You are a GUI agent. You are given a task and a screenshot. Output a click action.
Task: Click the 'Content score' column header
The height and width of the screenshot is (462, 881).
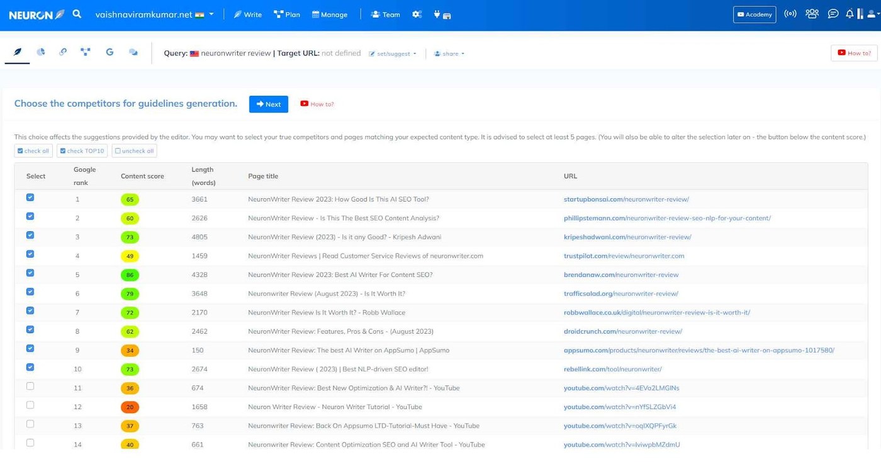[x=142, y=176]
